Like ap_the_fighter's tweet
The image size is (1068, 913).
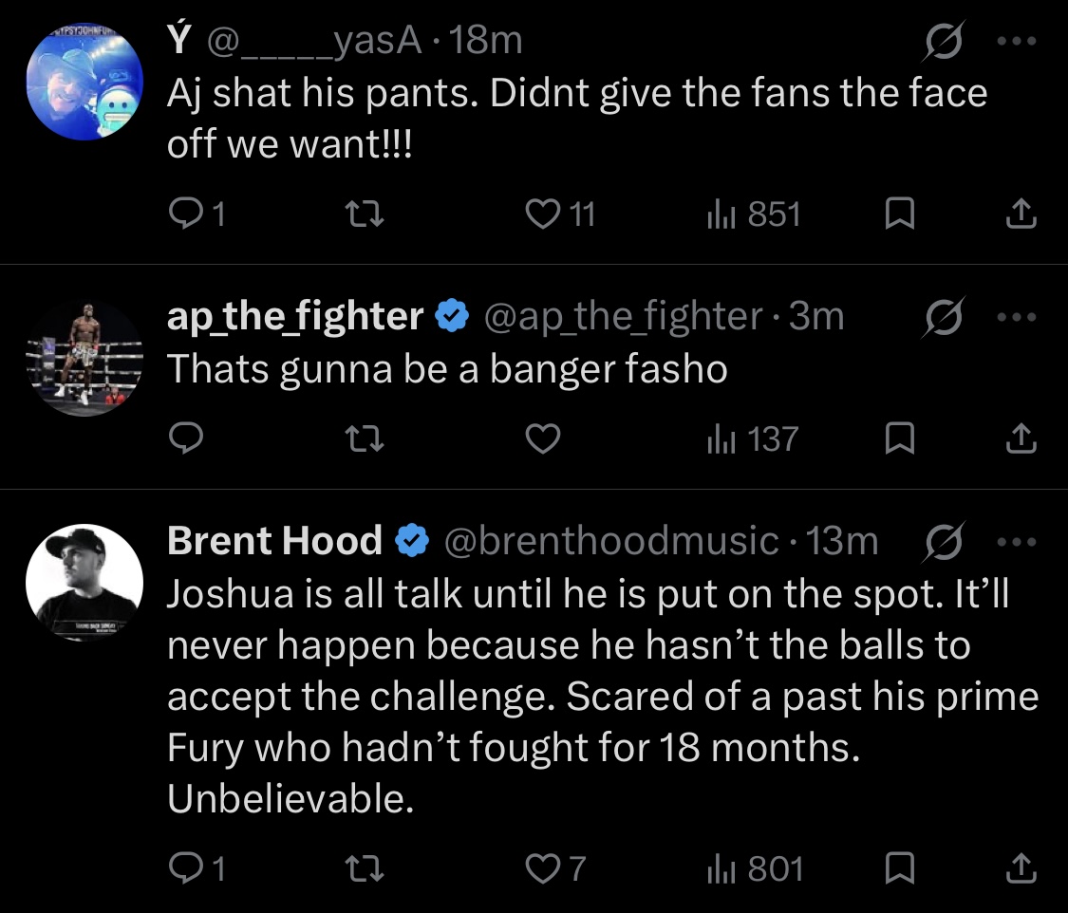(543, 438)
